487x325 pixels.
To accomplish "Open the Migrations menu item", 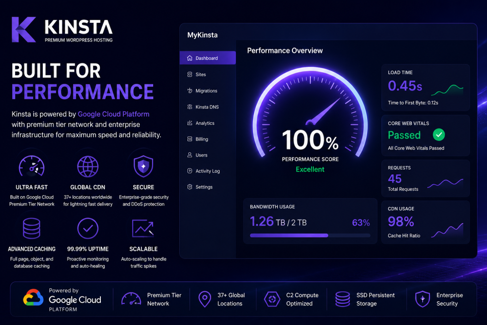I will click(207, 91).
